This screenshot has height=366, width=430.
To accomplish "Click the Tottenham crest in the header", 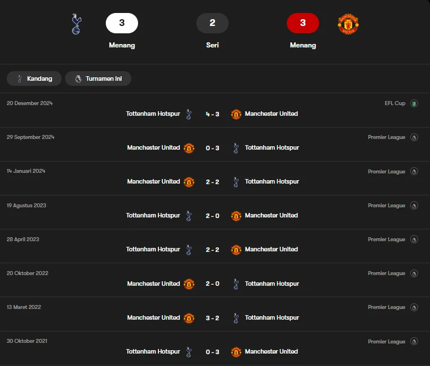I will click(76, 24).
